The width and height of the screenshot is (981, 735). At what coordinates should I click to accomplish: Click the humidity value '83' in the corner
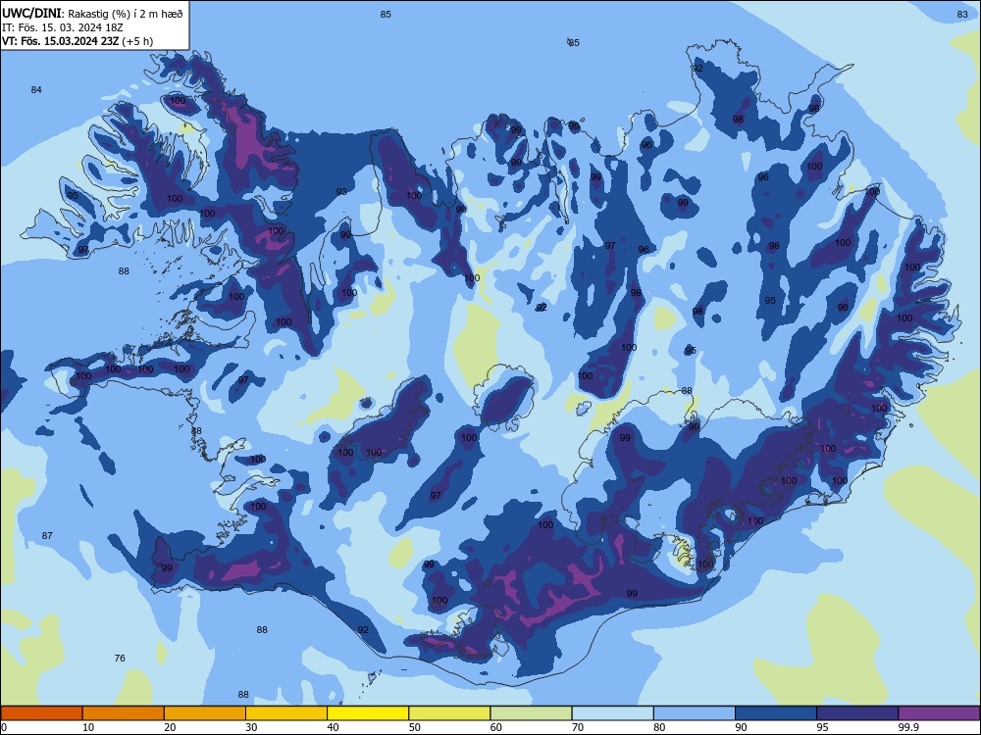tap(962, 15)
